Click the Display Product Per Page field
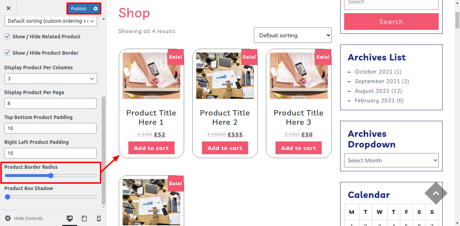The image size is (460, 226). click(50, 103)
